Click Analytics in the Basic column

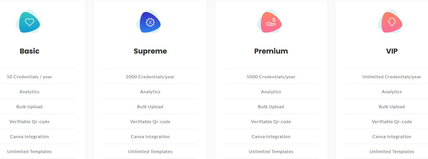click(29, 92)
